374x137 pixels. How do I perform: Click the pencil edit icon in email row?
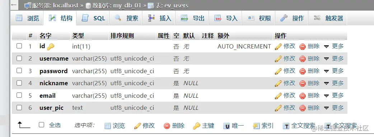tap(278, 96)
